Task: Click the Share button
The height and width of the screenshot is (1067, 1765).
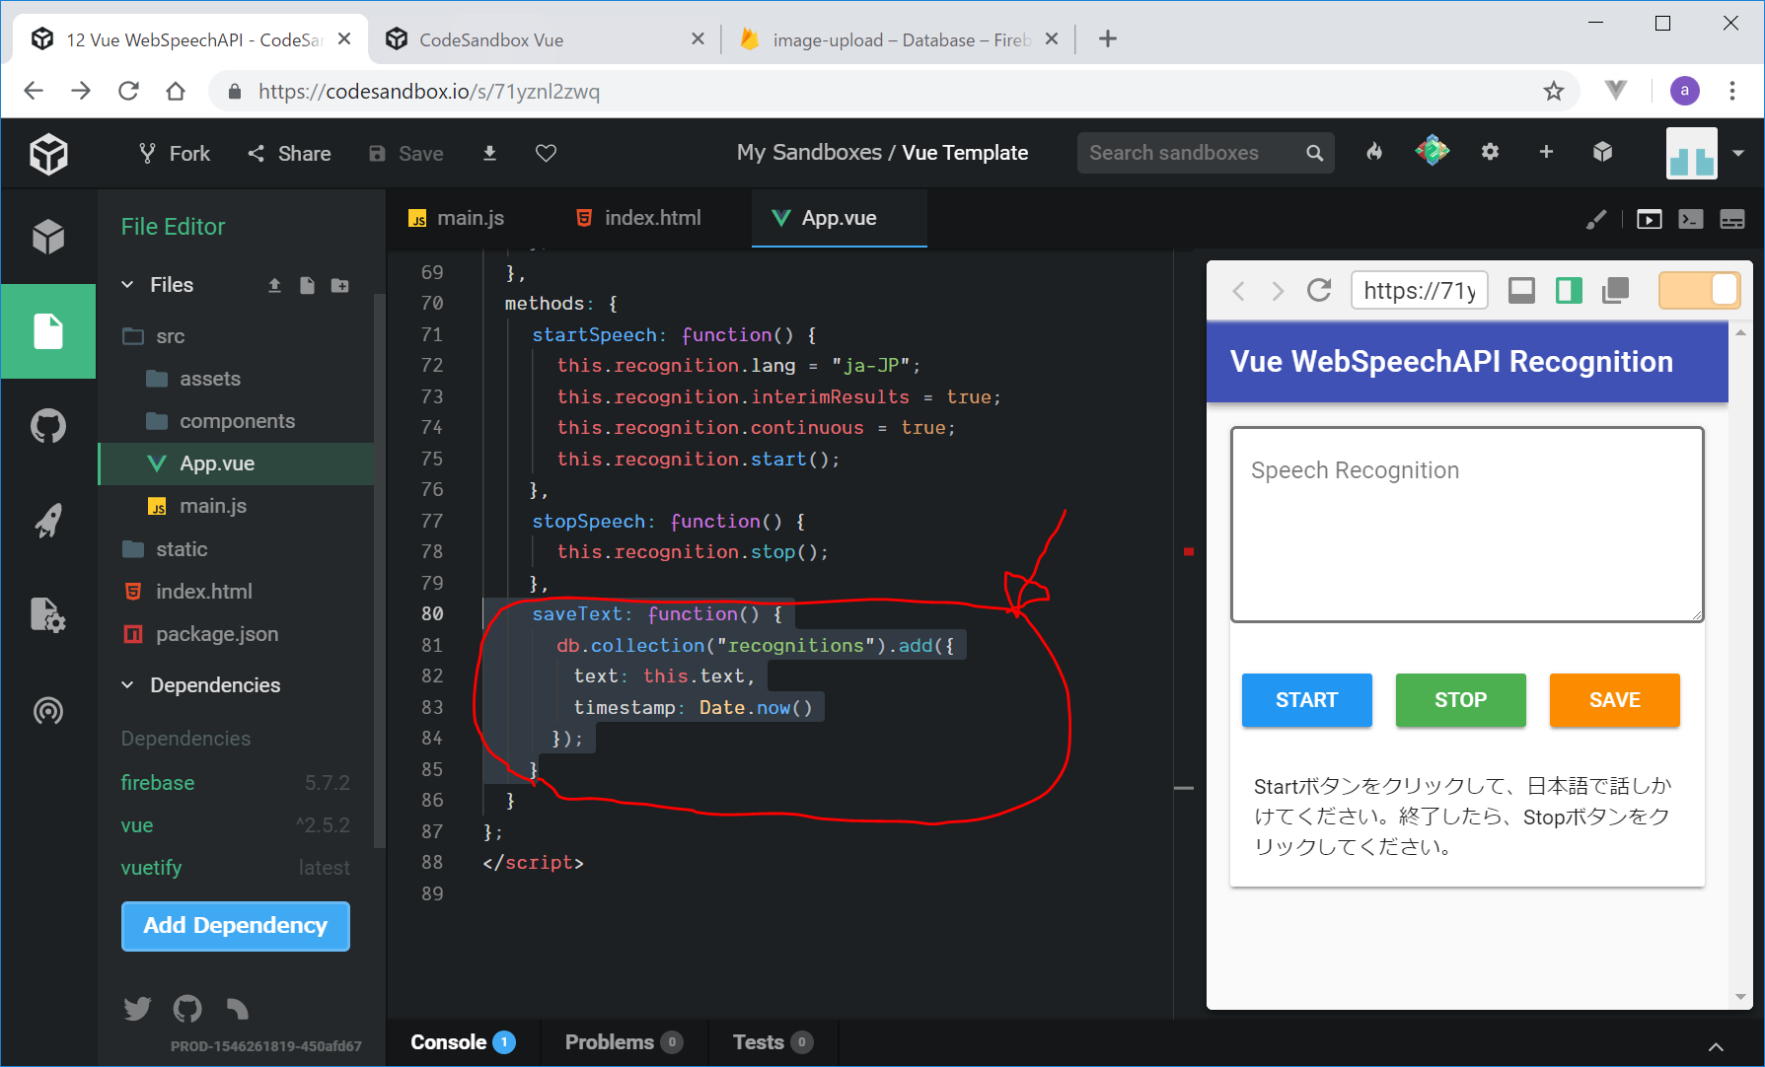Action: (289, 154)
